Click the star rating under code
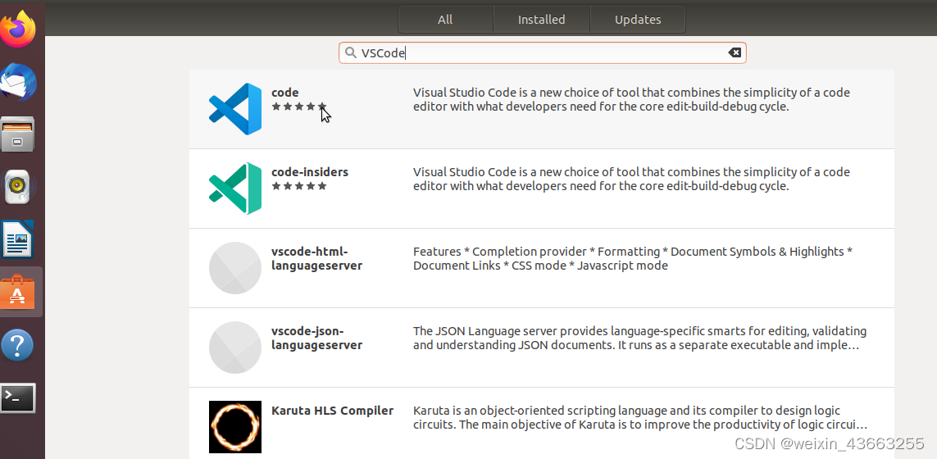This screenshot has height=459, width=937. pos(299,107)
